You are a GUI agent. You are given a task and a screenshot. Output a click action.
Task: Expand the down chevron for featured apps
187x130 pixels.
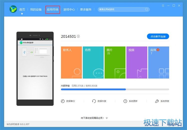point(107,118)
